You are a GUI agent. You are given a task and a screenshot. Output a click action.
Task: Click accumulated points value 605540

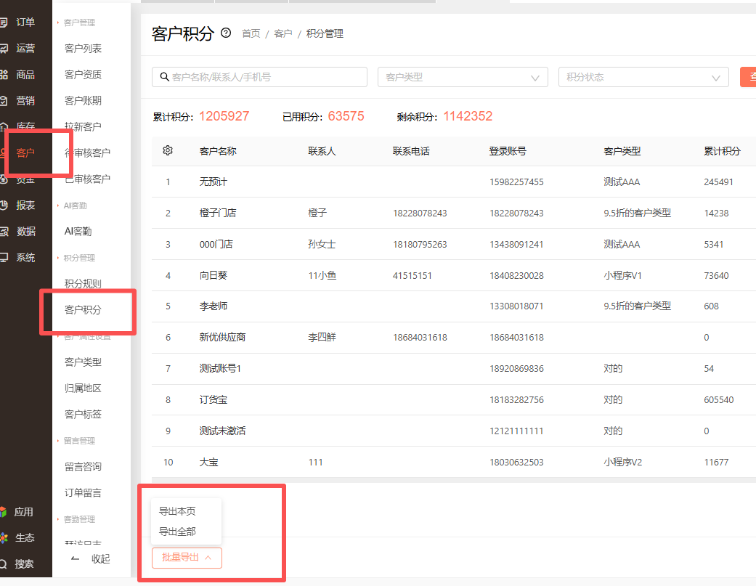point(718,399)
